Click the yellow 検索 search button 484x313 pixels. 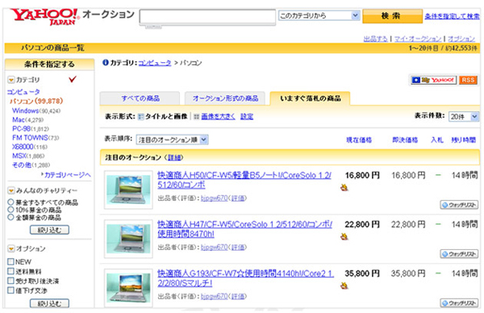coord(392,16)
